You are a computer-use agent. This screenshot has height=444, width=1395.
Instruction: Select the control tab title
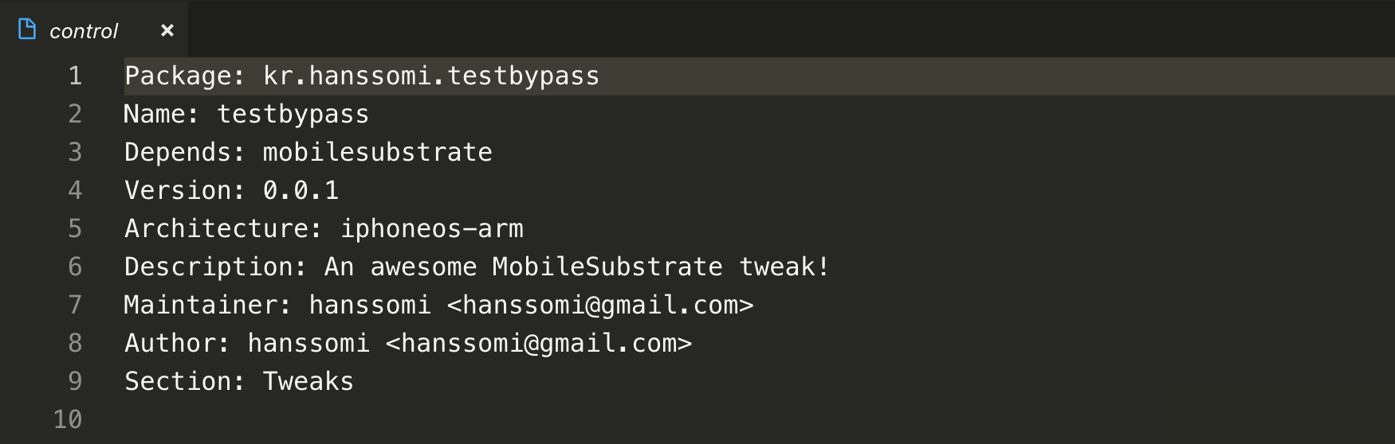coord(84,31)
